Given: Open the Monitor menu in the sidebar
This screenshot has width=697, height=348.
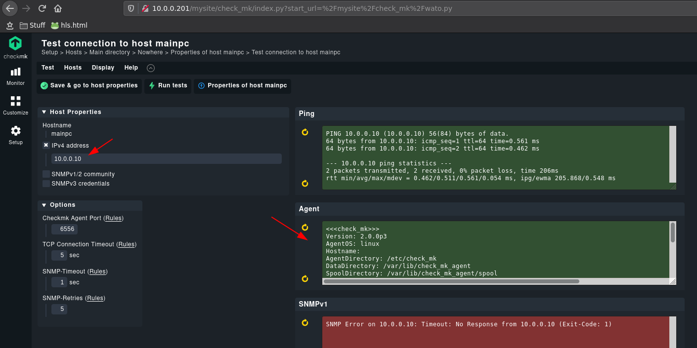Looking at the screenshot, I should tap(15, 76).
